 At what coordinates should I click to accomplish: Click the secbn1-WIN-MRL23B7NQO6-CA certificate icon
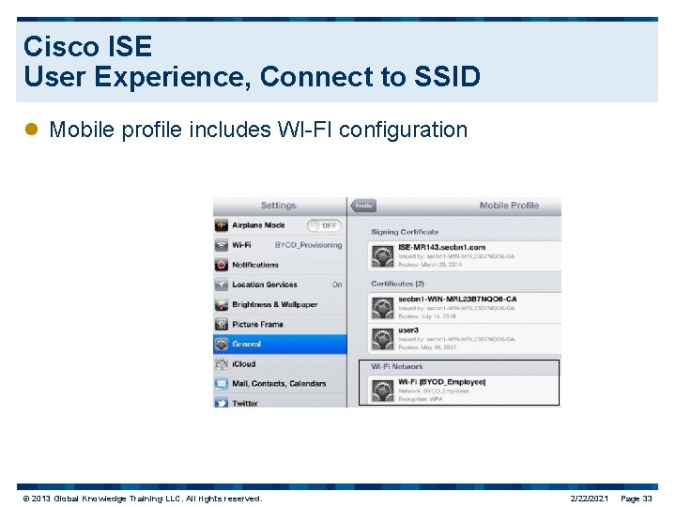click(x=382, y=308)
